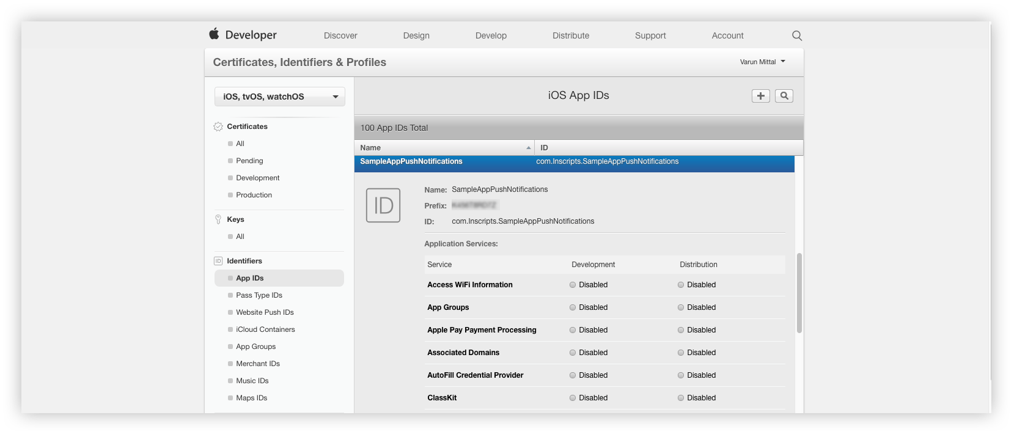Select Production certificates
1017x437 pixels.
(x=254, y=195)
